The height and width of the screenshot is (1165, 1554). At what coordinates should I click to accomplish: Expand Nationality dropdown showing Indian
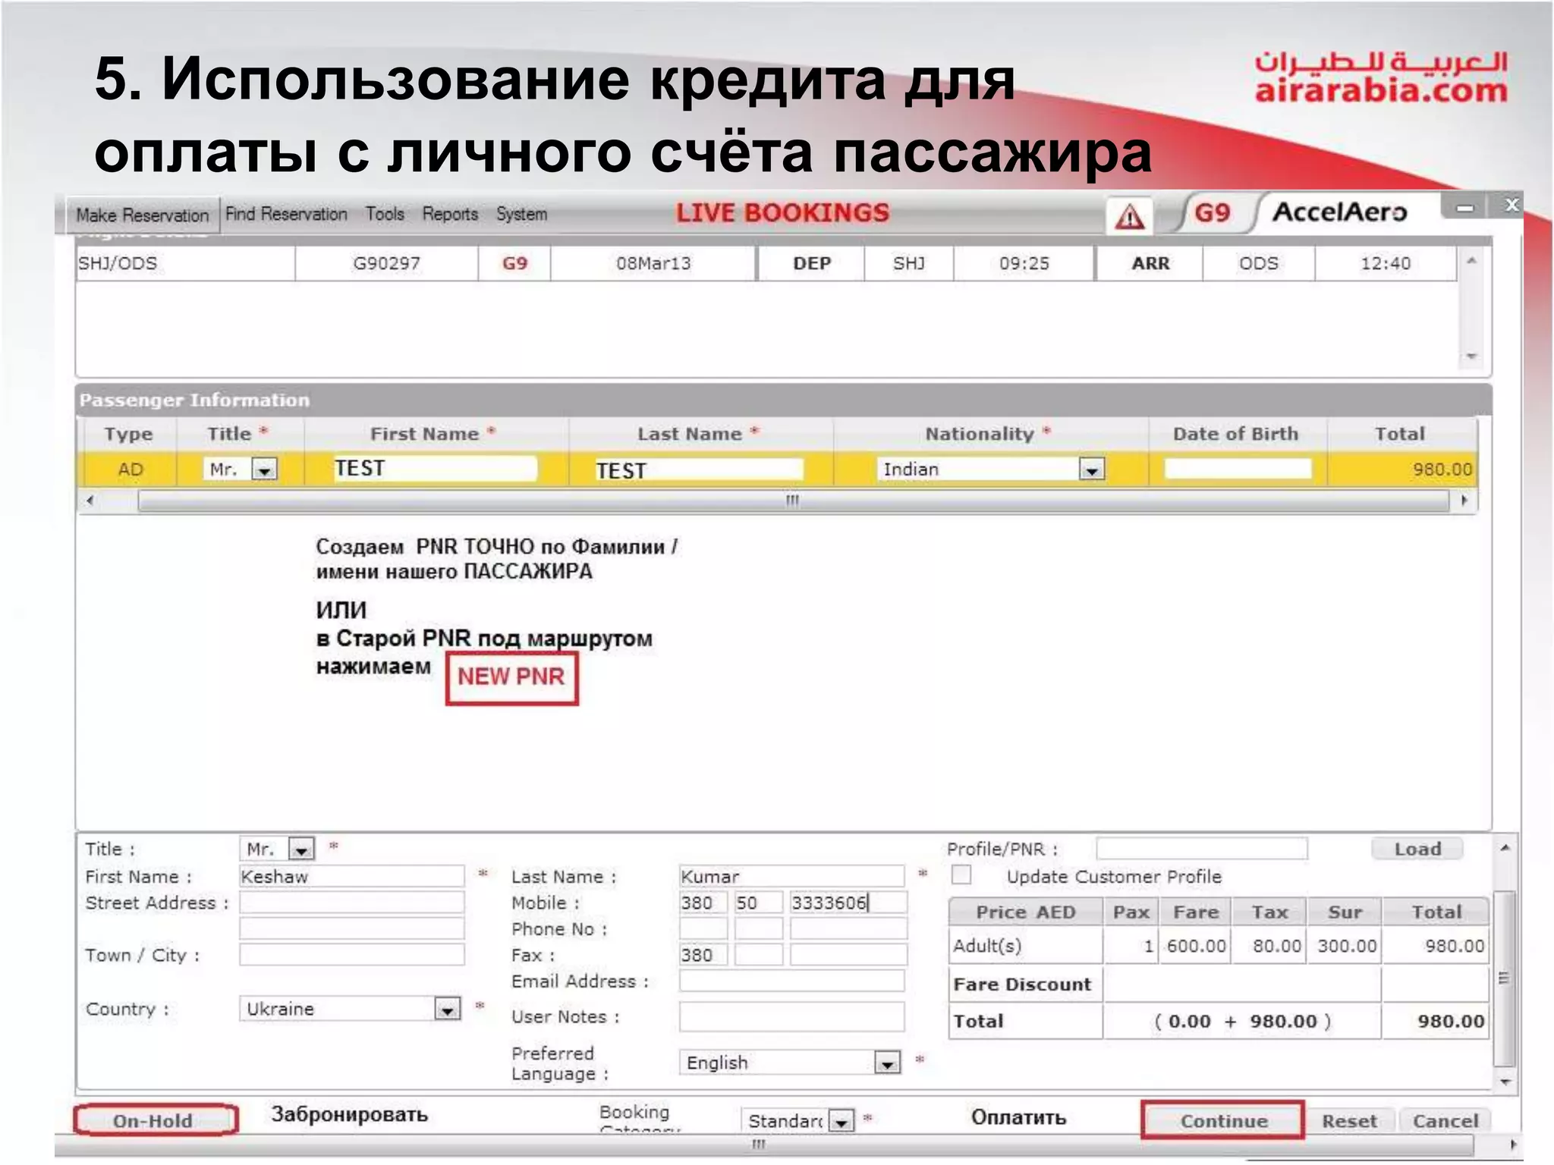point(1091,470)
